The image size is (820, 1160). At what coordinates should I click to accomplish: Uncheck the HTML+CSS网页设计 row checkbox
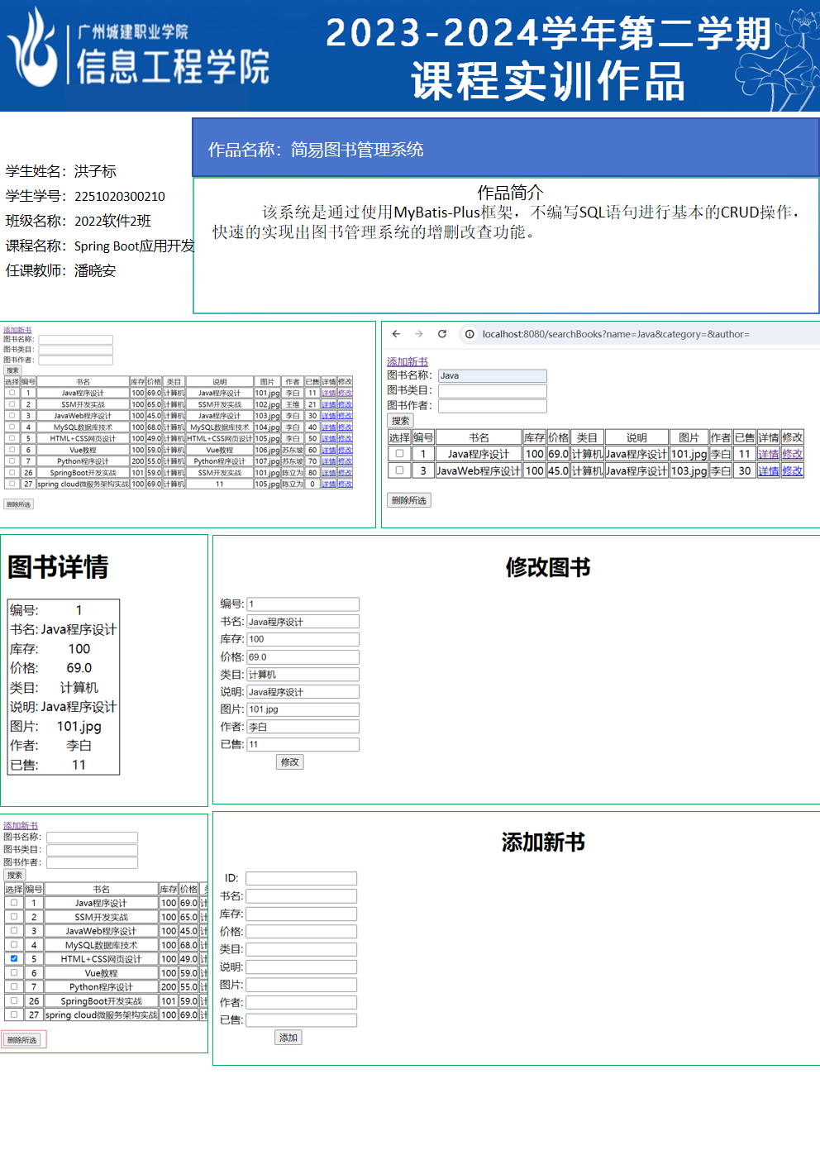pos(14,958)
